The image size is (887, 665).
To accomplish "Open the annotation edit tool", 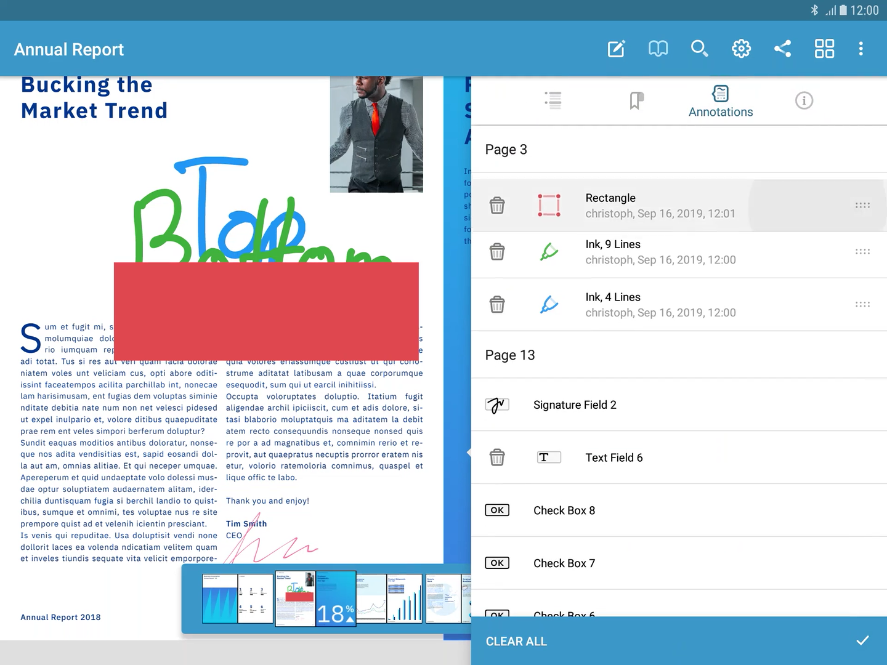I will click(x=616, y=49).
